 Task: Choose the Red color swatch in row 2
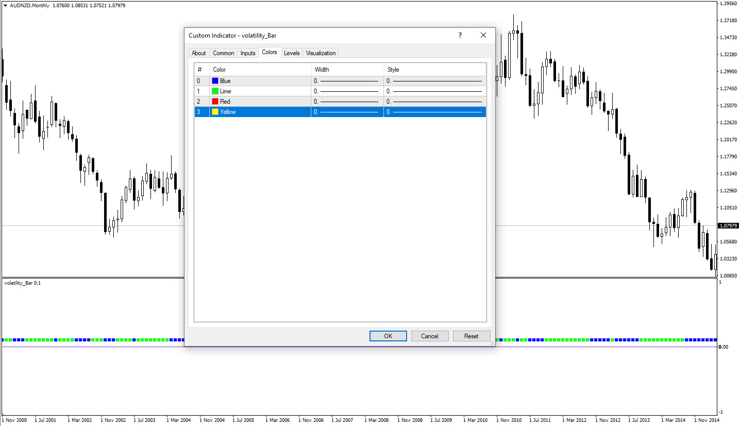click(x=215, y=102)
